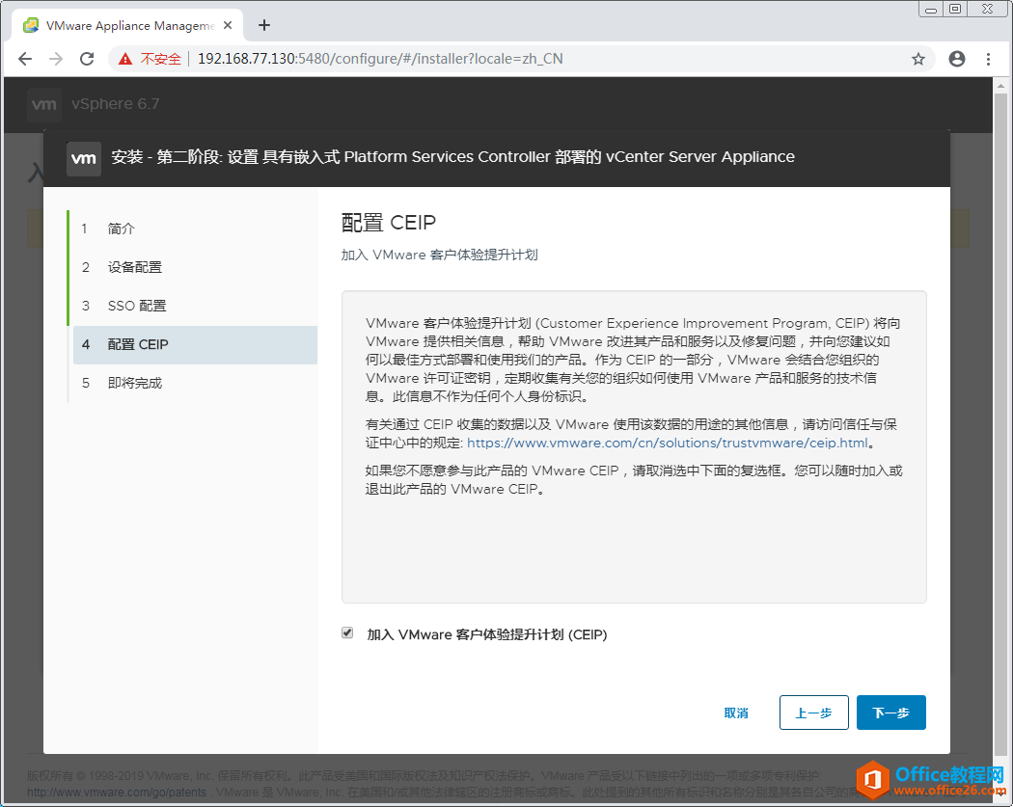Image resolution: width=1013 pixels, height=807 pixels.
Task: Reload the page with refresh icon
Action: [87, 59]
